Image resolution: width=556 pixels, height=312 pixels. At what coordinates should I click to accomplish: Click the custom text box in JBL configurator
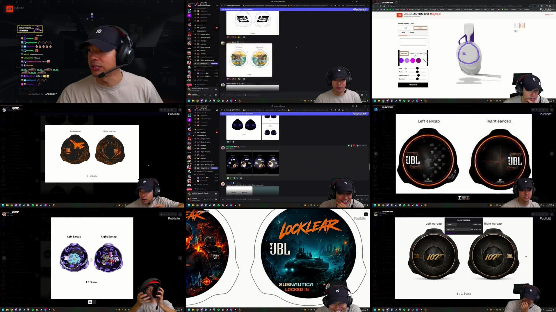point(413,42)
